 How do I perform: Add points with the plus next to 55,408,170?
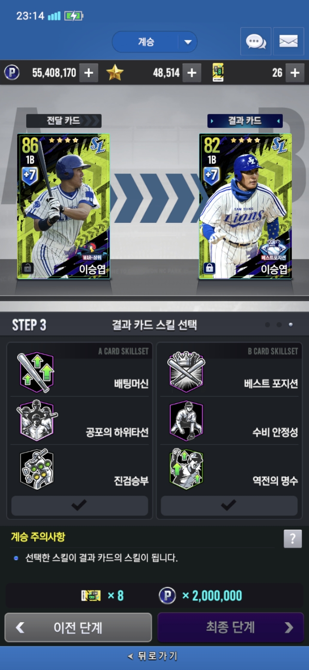click(89, 73)
